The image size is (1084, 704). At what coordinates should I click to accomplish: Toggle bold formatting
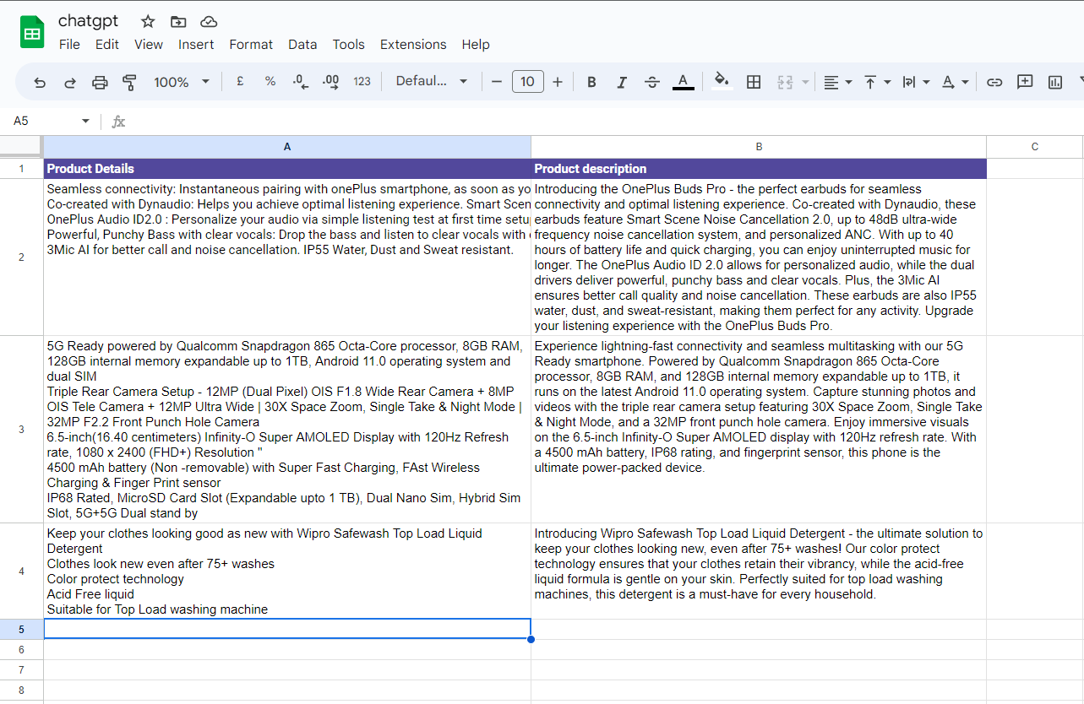591,82
